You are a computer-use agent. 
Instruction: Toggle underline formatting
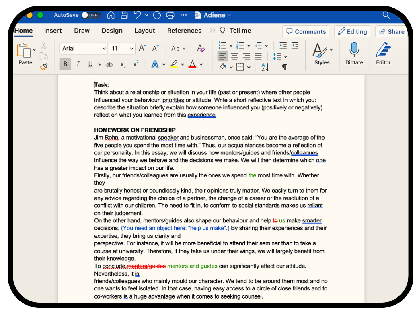coord(90,64)
